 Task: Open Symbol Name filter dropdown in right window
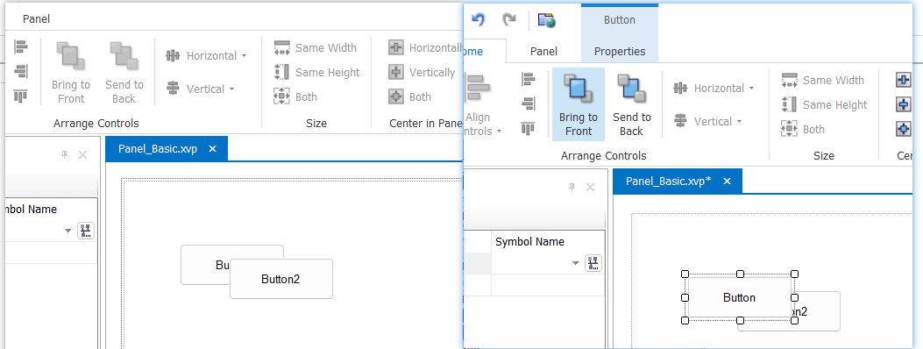point(576,264)
